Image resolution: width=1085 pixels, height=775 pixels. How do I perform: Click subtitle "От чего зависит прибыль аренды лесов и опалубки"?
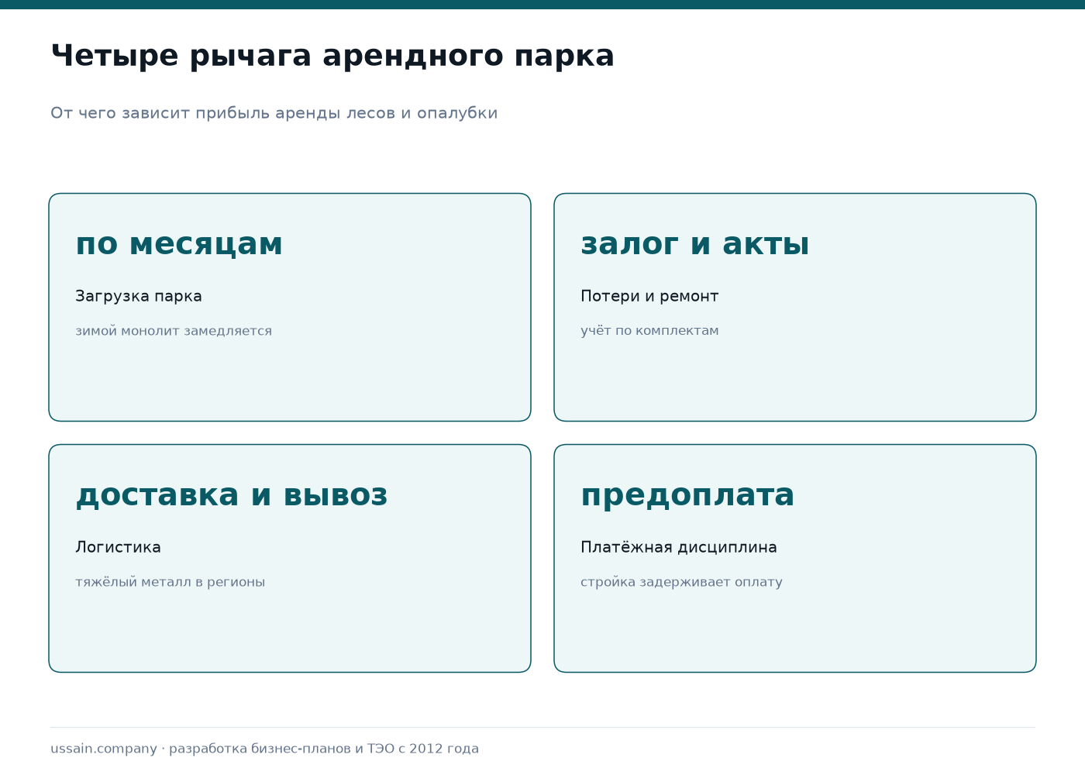click(274, 113)
